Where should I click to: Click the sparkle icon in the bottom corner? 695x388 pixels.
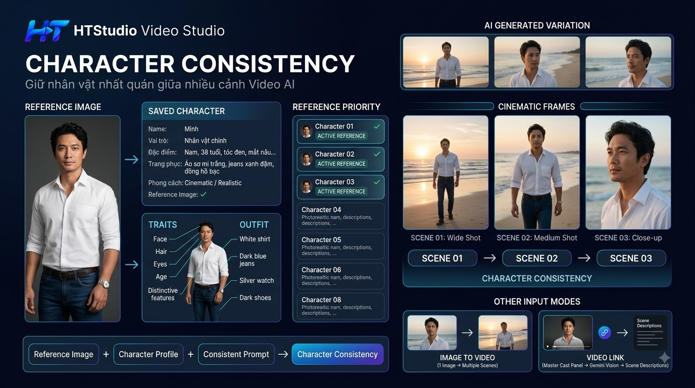tap(664, 358)
